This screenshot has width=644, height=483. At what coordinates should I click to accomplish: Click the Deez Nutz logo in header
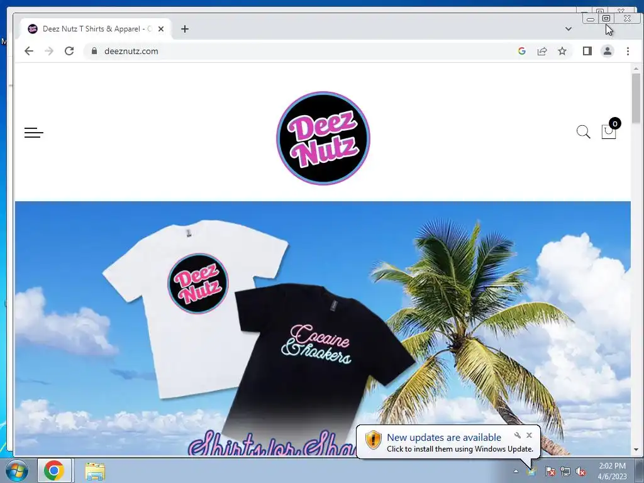323,138
